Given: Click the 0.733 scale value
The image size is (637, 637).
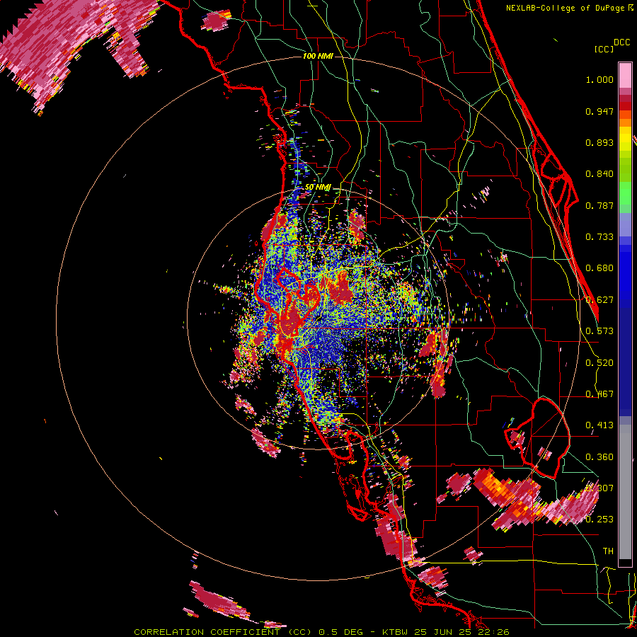Looking at the screenshot, I should (x=599, y=237).
